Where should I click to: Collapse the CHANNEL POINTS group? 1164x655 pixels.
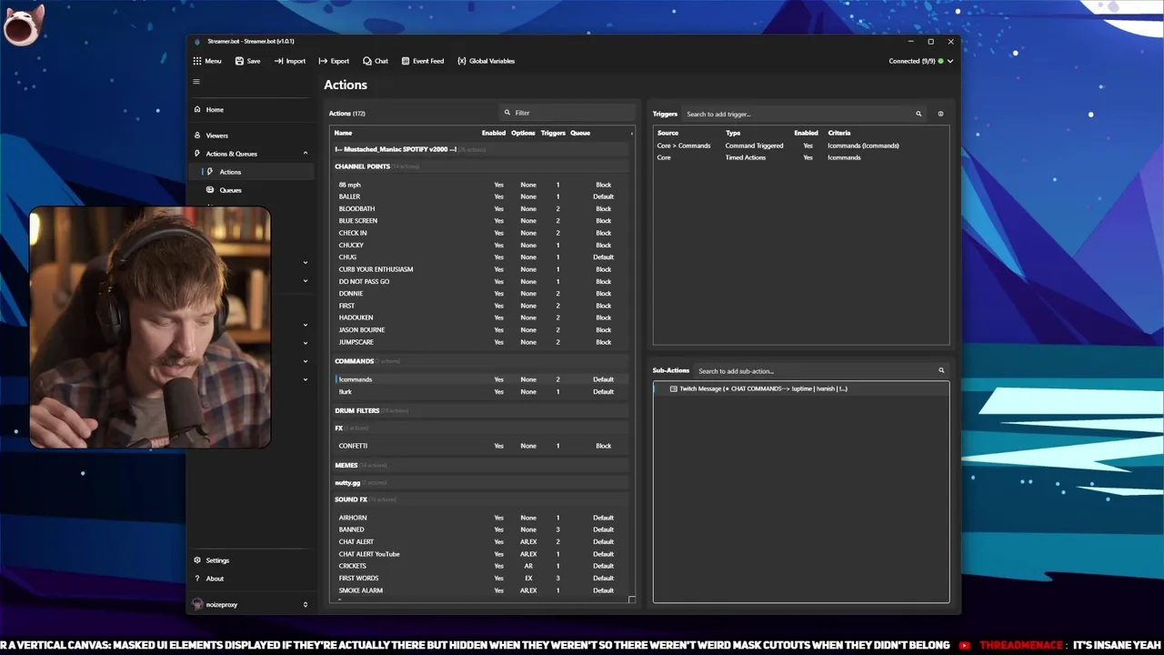(480, 166)
